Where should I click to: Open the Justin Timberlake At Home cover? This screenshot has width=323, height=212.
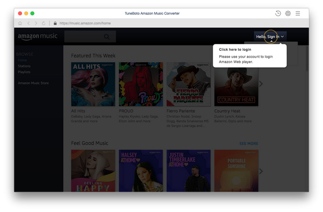click(188, 171)
